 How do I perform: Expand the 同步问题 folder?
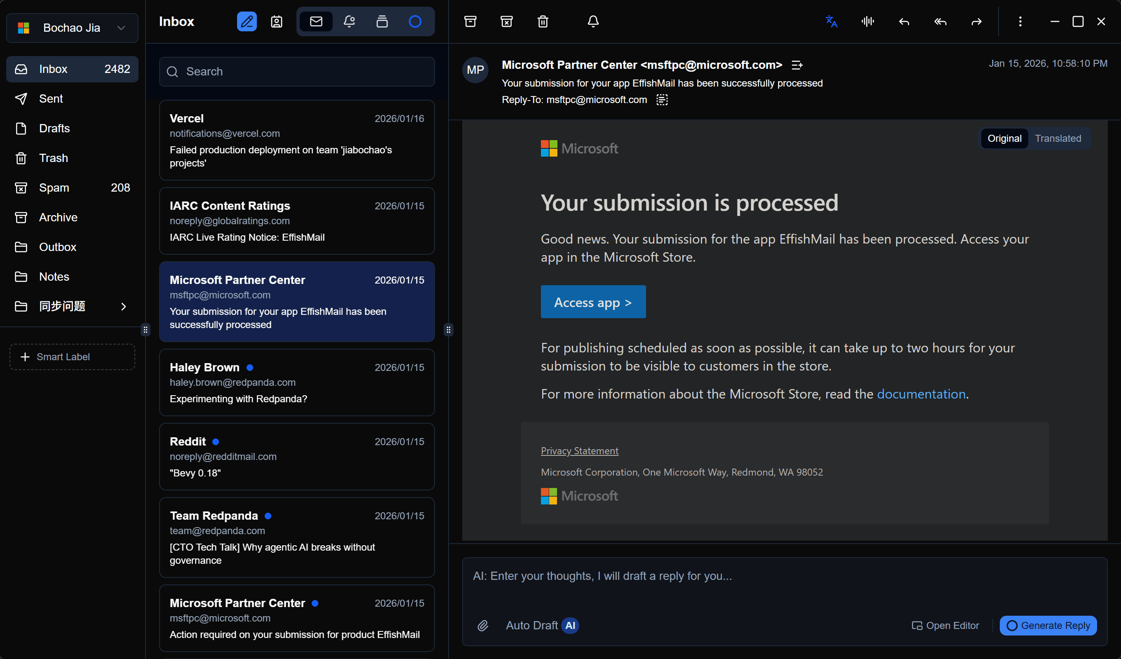pos(123,307)
